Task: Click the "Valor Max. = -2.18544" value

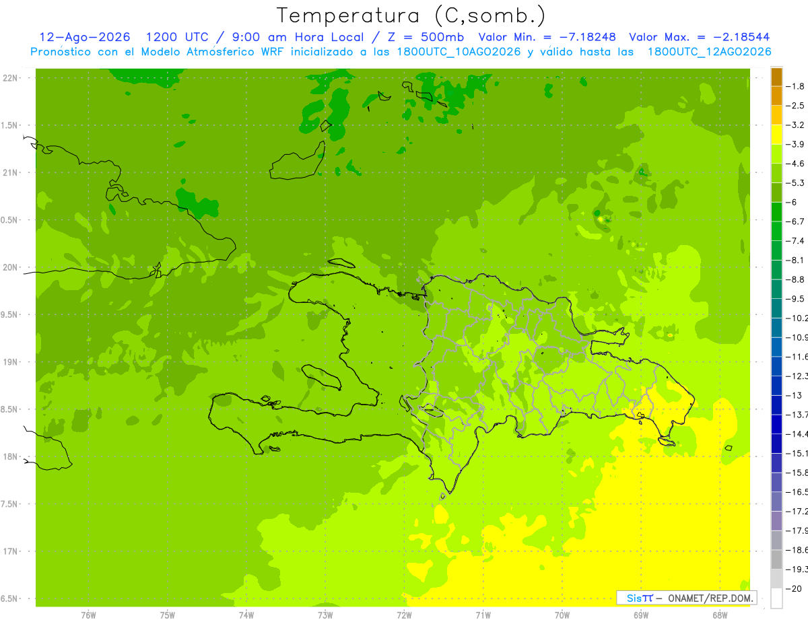Action: click(x=700, y=37)
